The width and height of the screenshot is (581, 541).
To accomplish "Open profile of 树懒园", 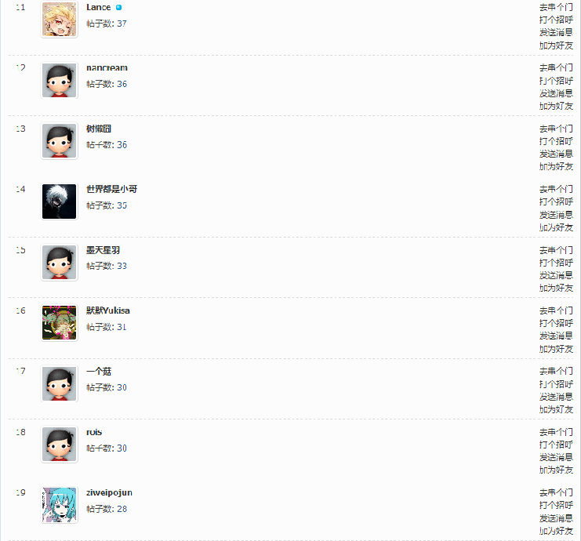I will point(99,129).
